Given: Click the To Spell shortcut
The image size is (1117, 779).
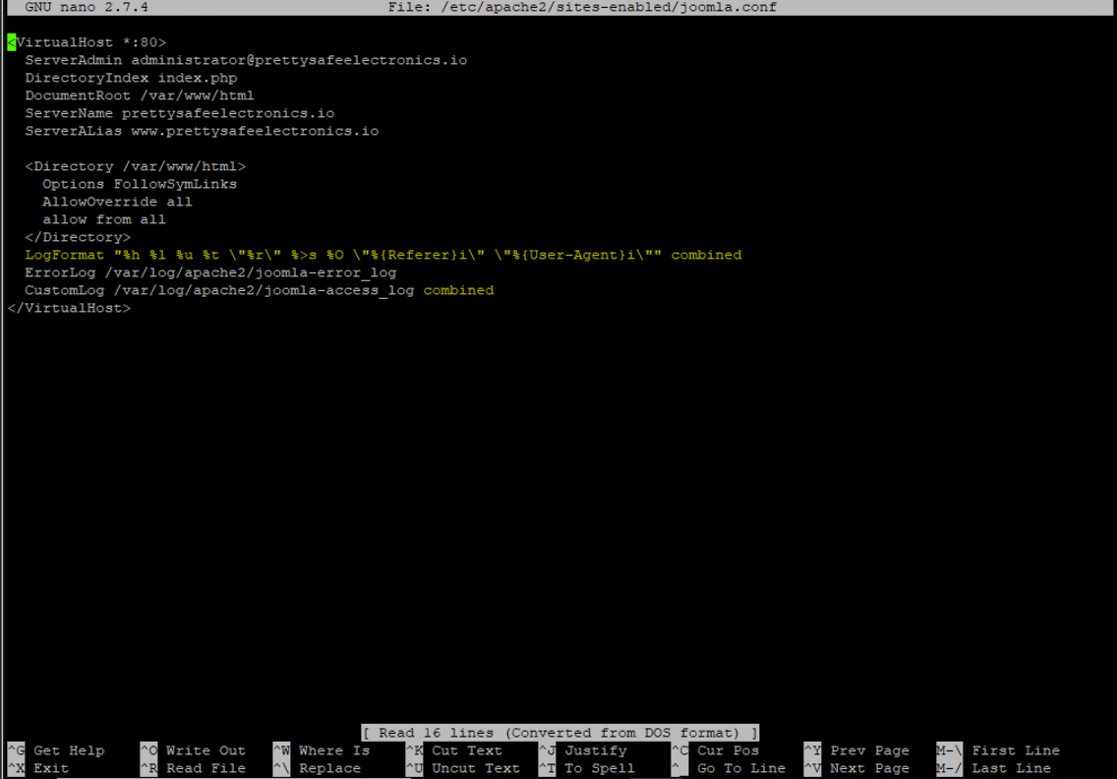Looking at the screenshot, I should pyautogui.click(x=599, y=768).
